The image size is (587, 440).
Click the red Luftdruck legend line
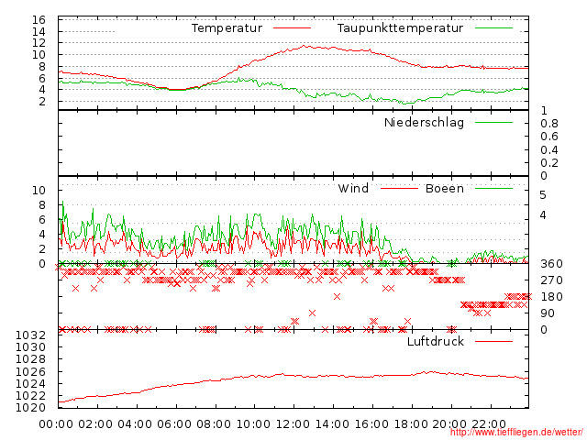pyautogui.click(x=493, y=341)
